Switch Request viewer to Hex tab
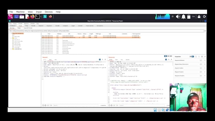Image resolution: width=215 pixels, height=121 pixels. tap(56, 60)
